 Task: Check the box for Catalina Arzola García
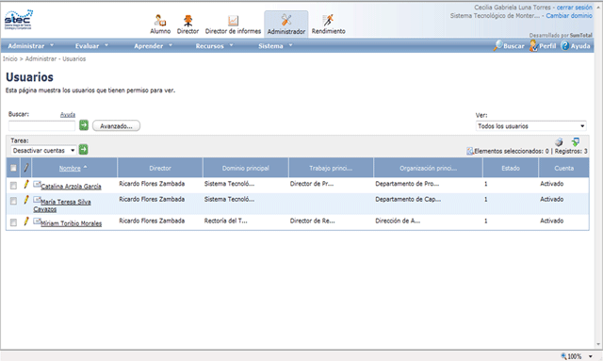coord(13,186)
